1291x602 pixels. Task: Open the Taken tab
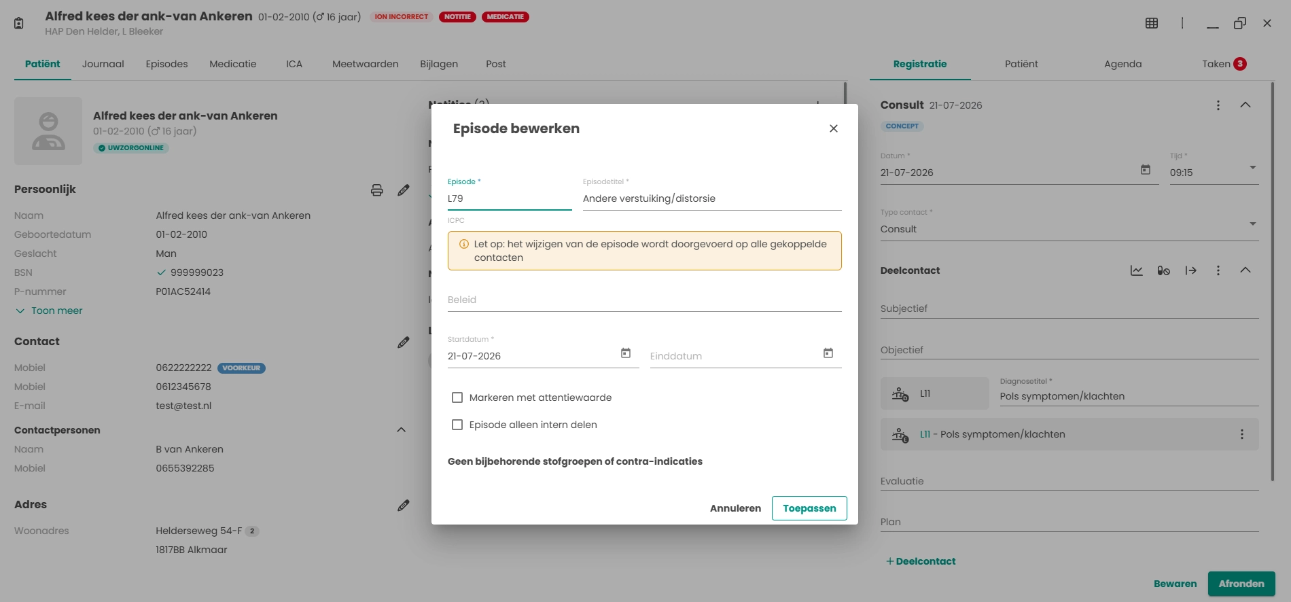1224,64
